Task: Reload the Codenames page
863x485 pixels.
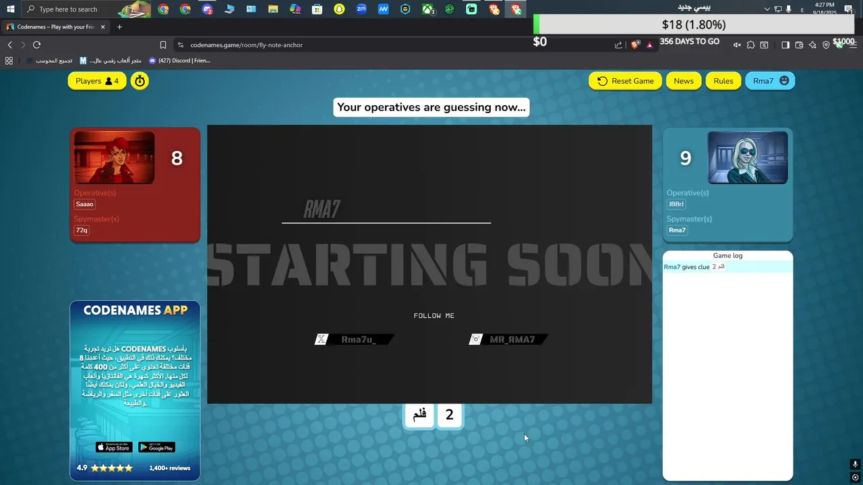Action: point(36,45)
